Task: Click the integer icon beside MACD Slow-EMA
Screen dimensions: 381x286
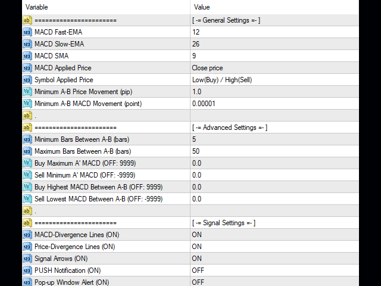Action: click(x=27, y=44)
